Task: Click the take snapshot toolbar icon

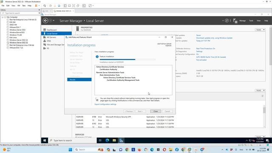Action: (x=51, y=6)
